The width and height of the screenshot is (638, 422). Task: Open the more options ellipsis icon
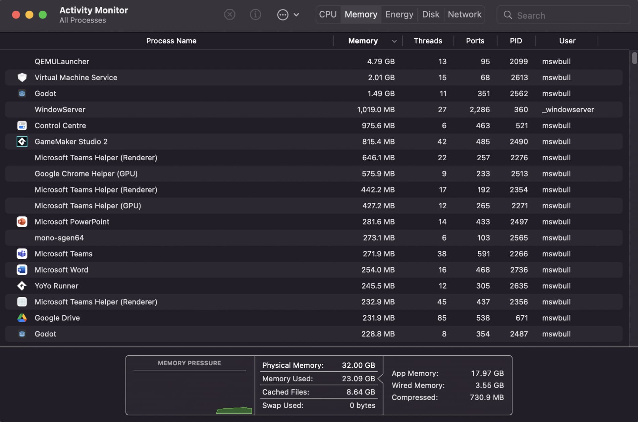click(283, 14)
